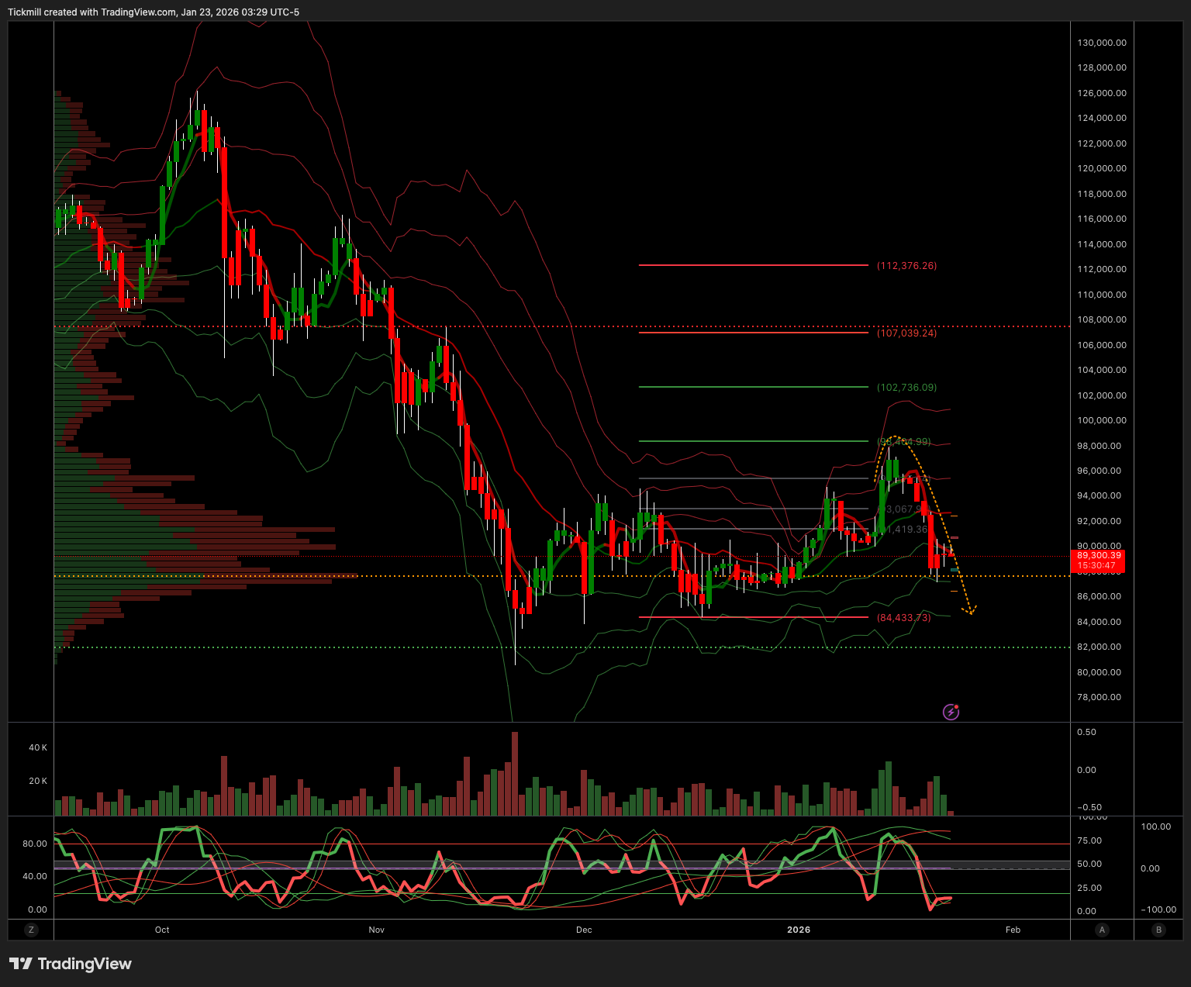This screenshot has height=987, width=1191.
Task: Click the 40 K volume axis label
Action: (x=38, y=747)
